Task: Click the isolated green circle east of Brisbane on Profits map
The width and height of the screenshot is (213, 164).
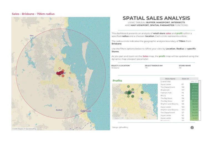Action: pos(142,92)
